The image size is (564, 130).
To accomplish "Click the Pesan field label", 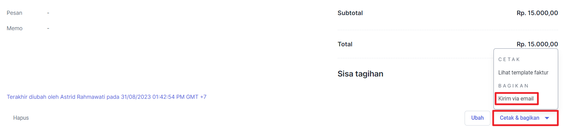I will coord(14,13).
